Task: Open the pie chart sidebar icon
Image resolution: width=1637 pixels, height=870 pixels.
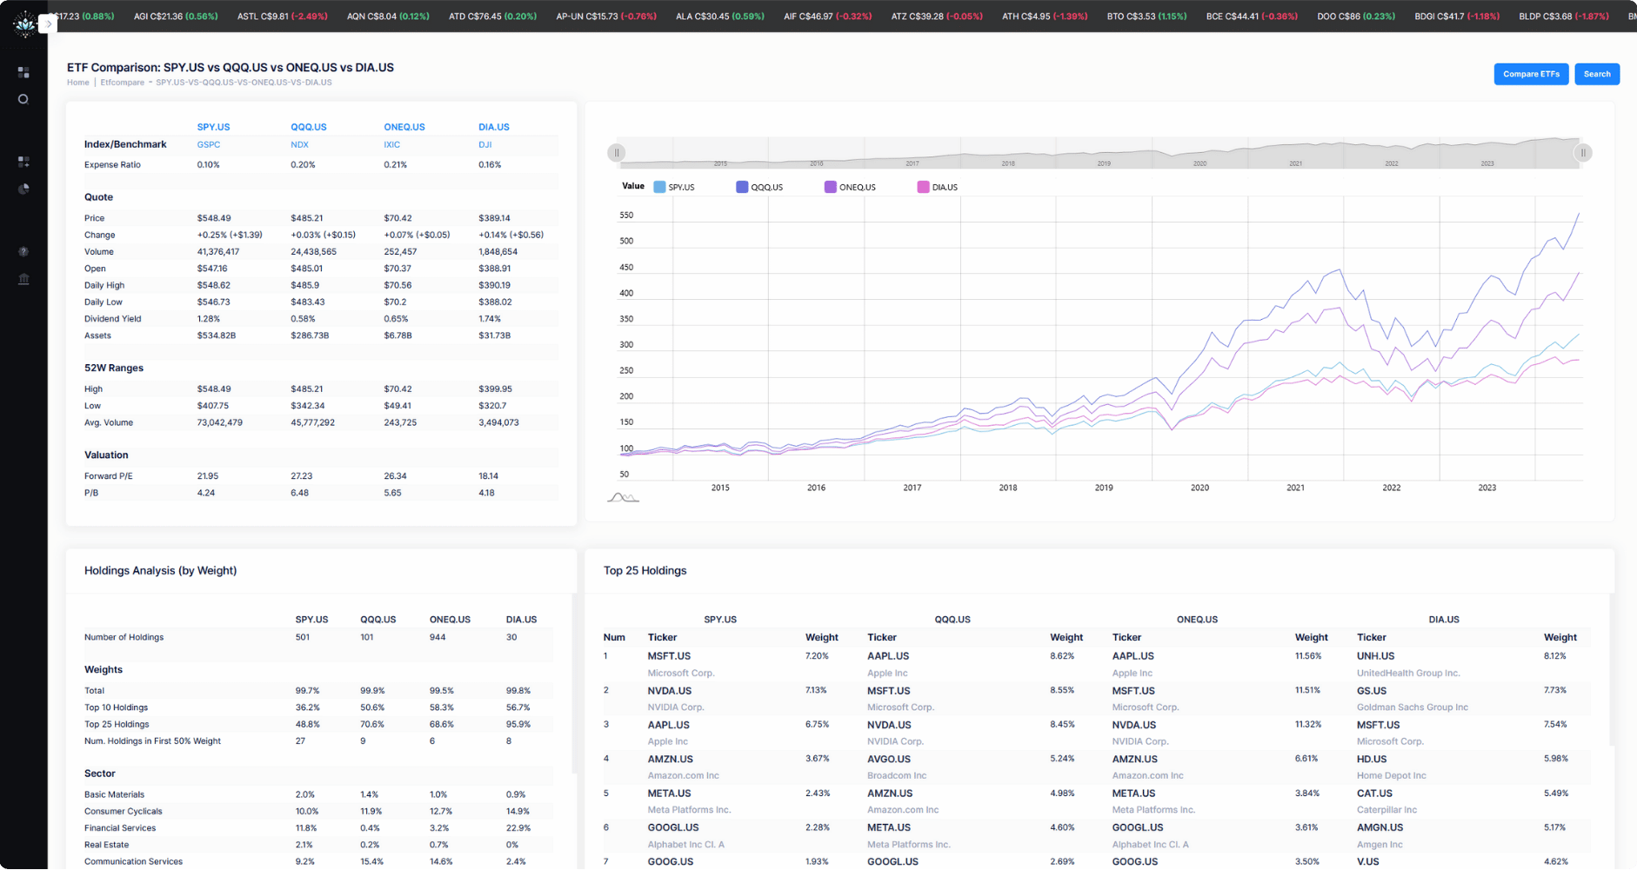Action: tap(23, 189)
